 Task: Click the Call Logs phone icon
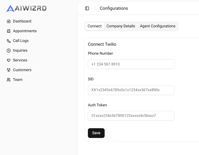pyautogui.click(x=9, y=41)
